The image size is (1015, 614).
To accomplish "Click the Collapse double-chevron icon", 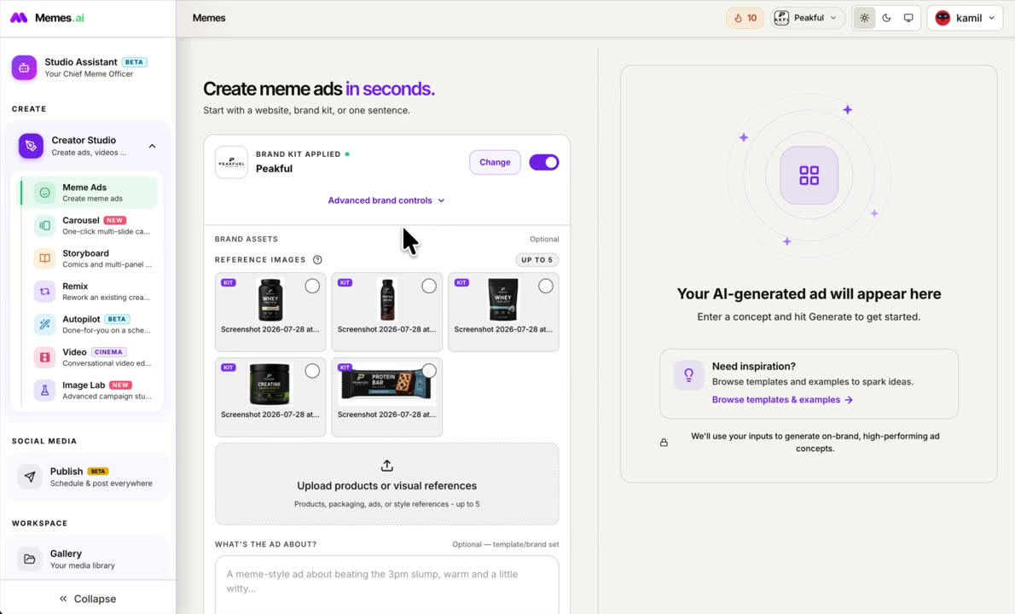I will click(x=63, y=599).
